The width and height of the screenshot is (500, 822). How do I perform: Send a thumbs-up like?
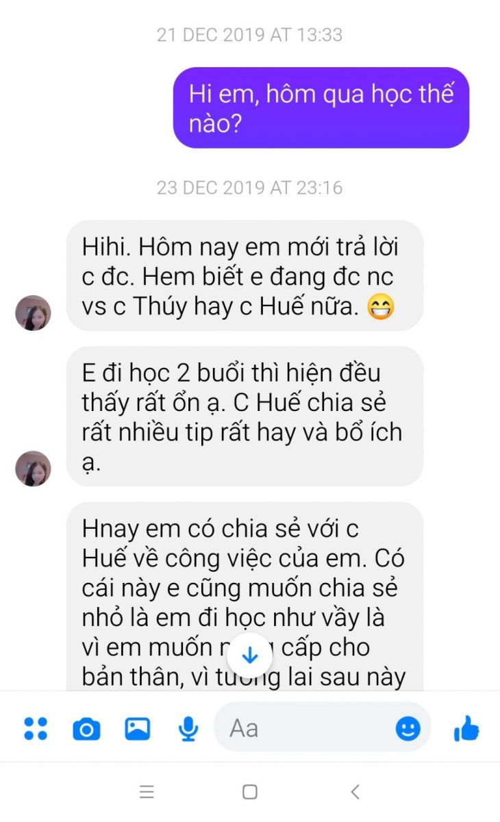(x=466, y=728)
